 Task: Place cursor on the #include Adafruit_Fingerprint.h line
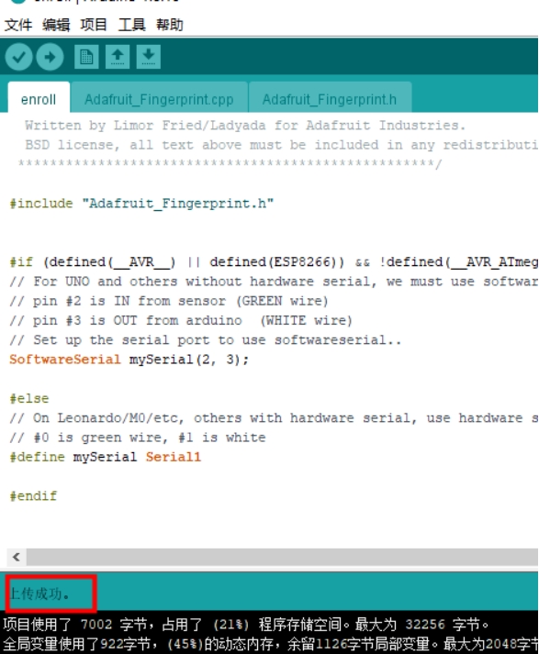141,204
